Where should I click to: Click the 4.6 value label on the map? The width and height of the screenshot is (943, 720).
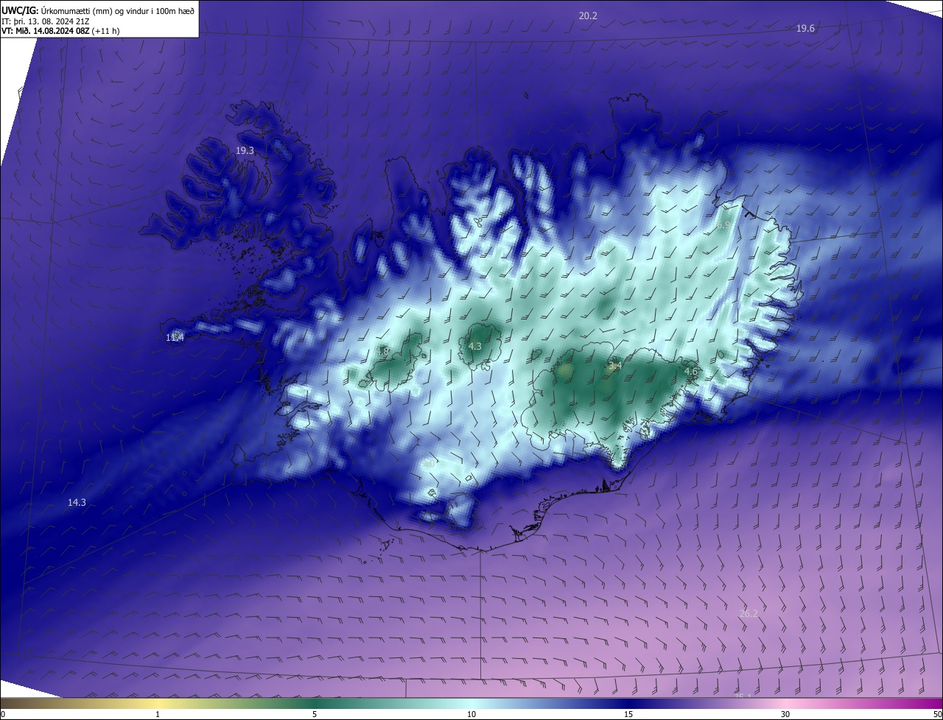pyautogui.click(x=691, y=372)
